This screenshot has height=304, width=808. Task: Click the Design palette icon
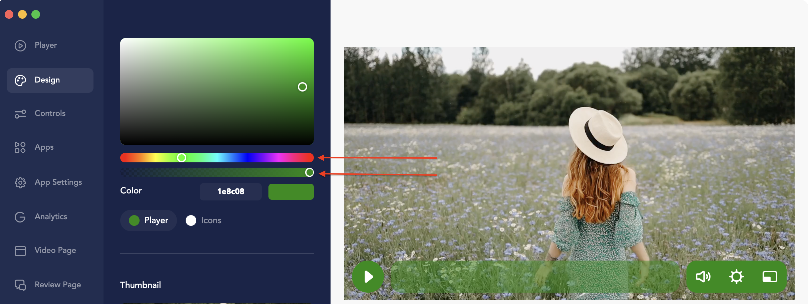(x=20, y=81)
